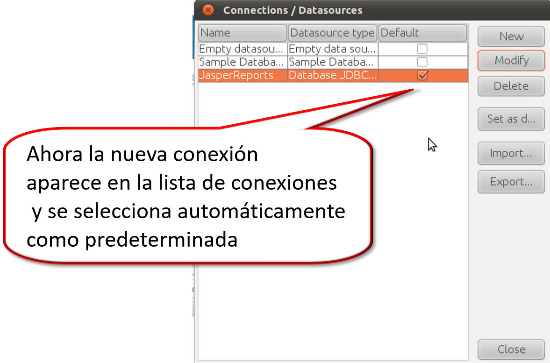
Task: Close the dialog with the Close button
Action: click(511, 349)
